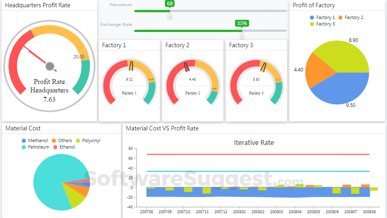This screenshot has height=218, width=387.
Task: Click the Exchange Rate slider handle
Action: pos(242,36)
